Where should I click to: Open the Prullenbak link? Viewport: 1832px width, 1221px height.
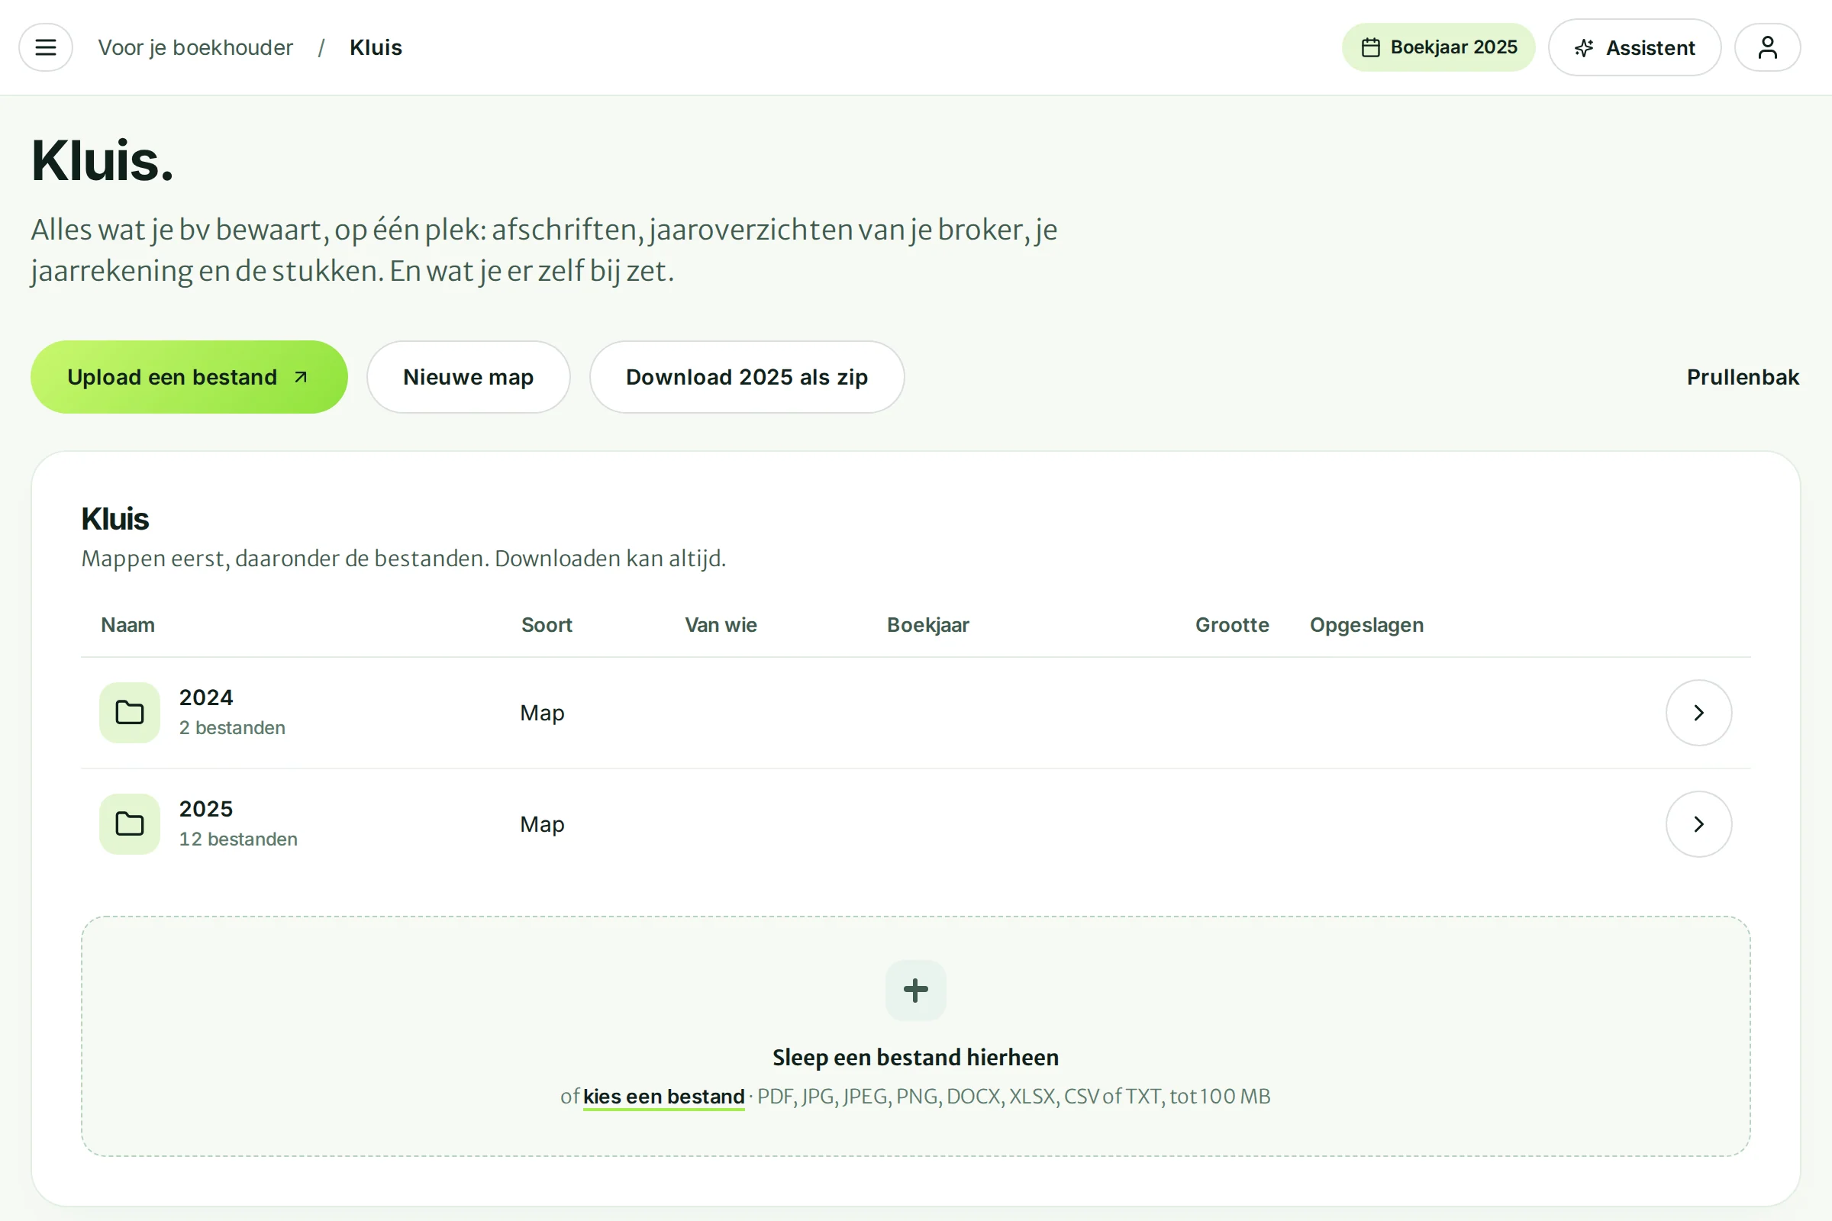coord(1743,377)
